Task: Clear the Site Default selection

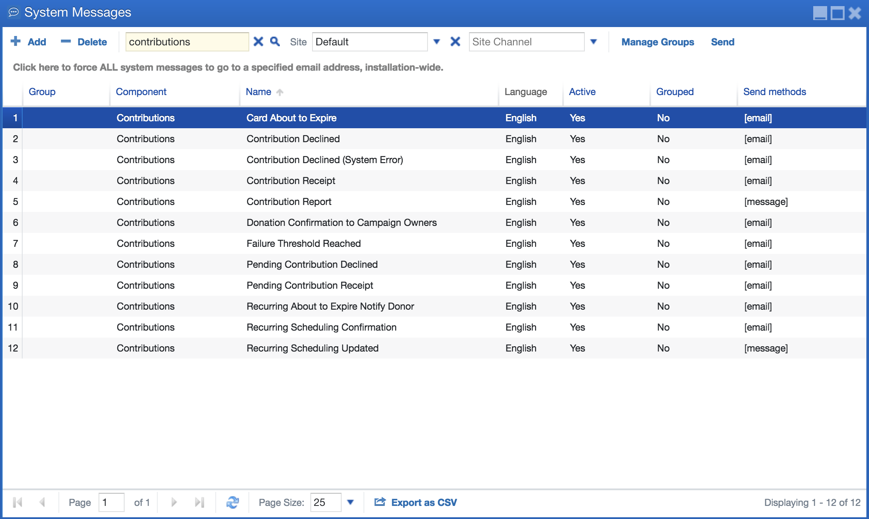Action: (x=455, y=41)
